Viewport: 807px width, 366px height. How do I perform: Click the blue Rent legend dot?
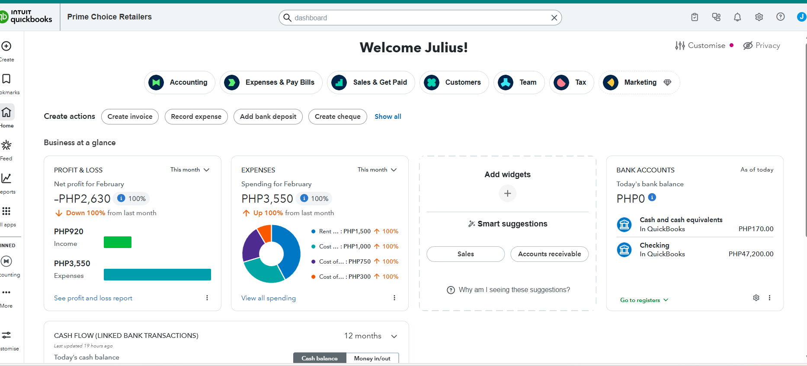pos(313,232)
